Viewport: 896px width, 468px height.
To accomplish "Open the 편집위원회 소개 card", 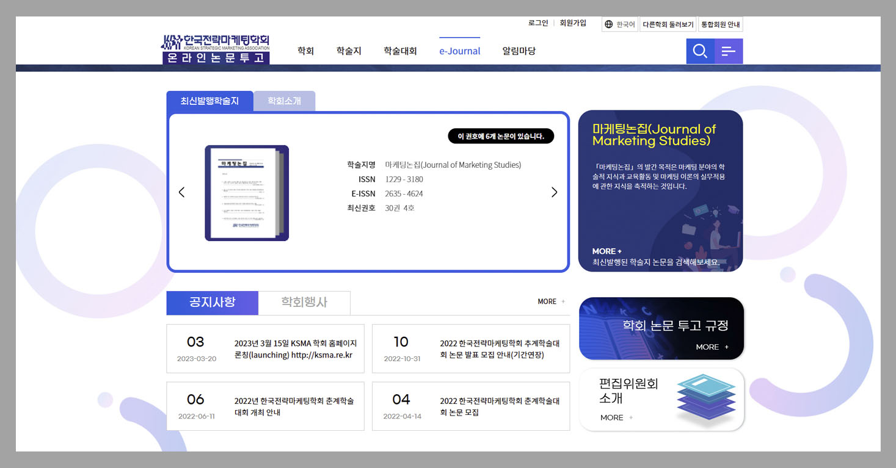I will click(661, 400).
